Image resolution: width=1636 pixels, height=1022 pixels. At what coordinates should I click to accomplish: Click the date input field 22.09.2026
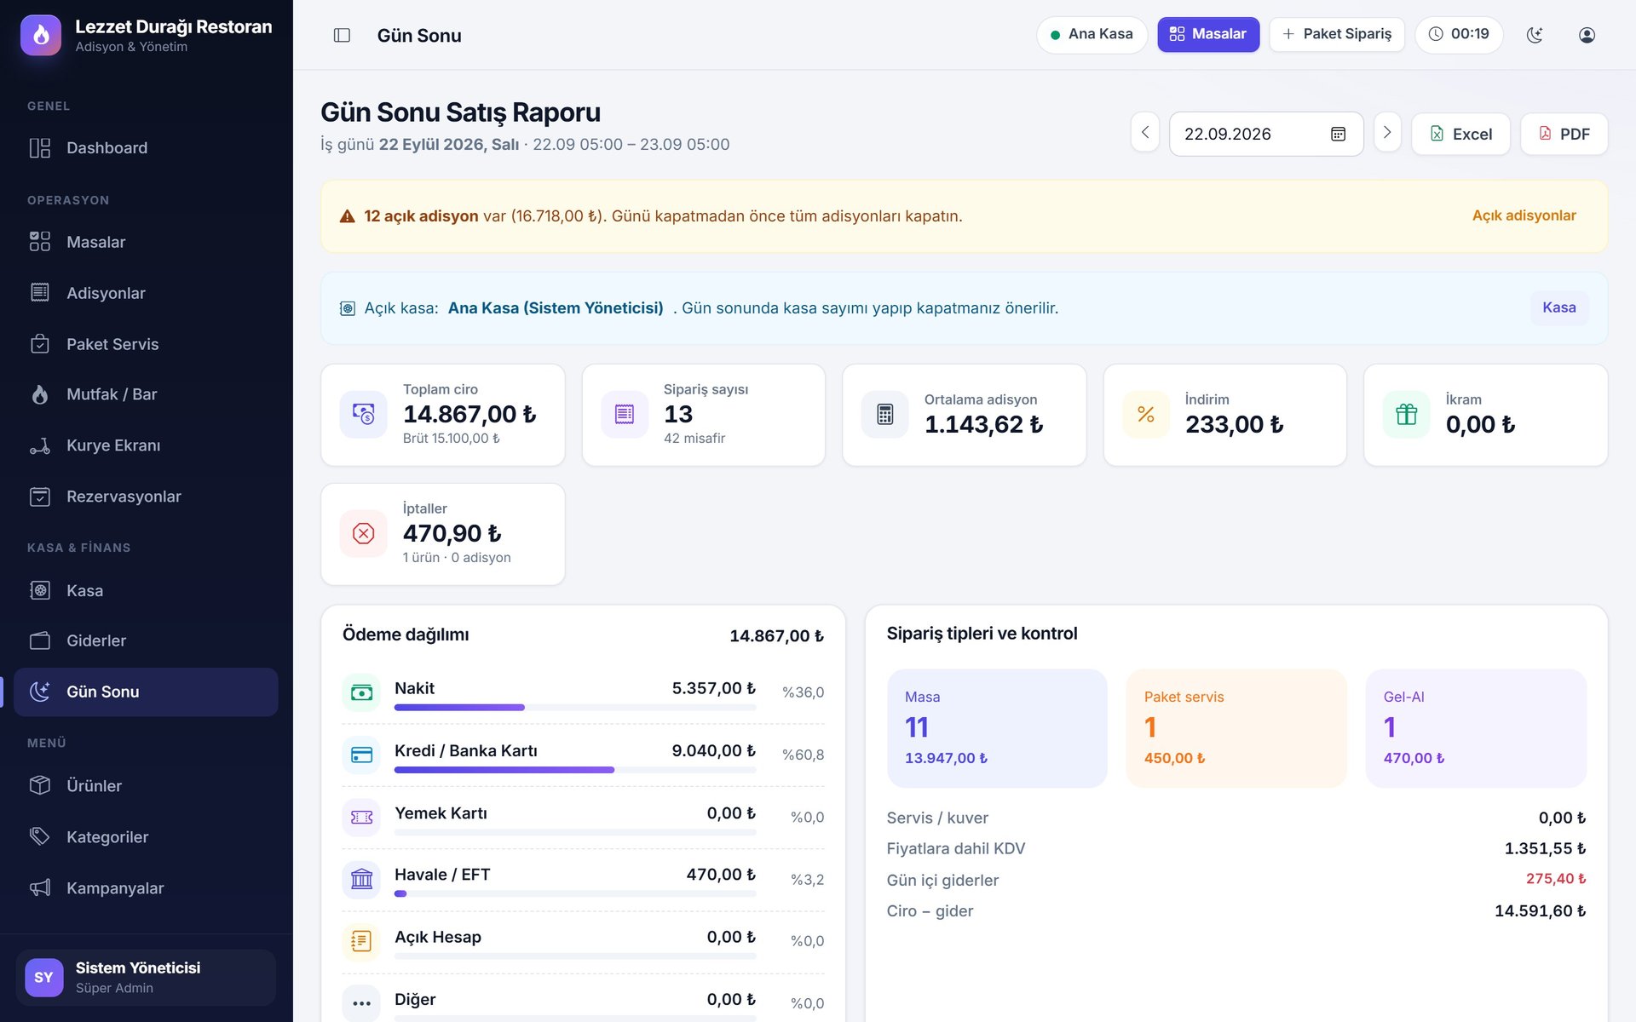pos(1266,134)
